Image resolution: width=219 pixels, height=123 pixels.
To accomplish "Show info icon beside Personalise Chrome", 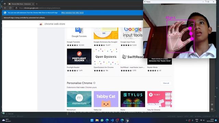I will coord(94,83).
